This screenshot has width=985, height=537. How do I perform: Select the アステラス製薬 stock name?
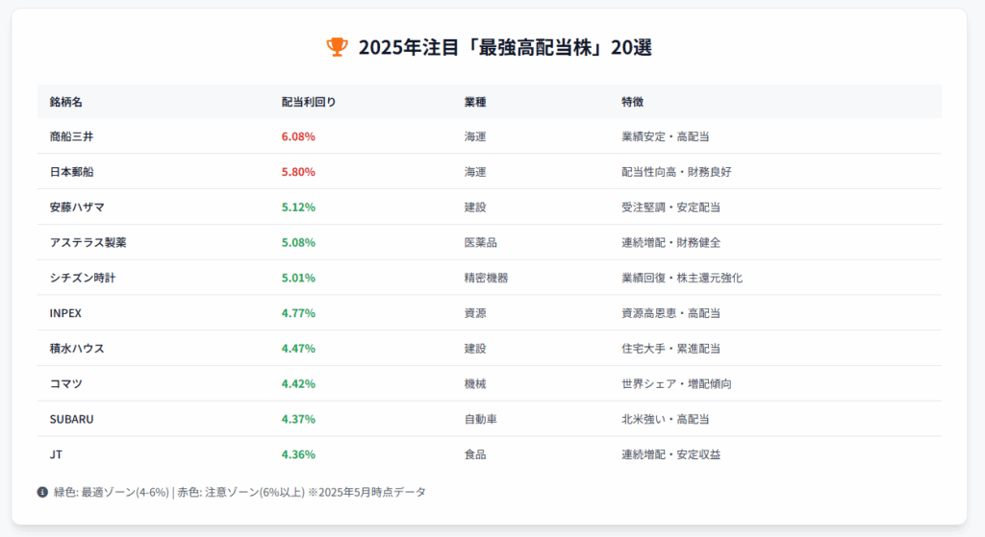click(88, 242)
